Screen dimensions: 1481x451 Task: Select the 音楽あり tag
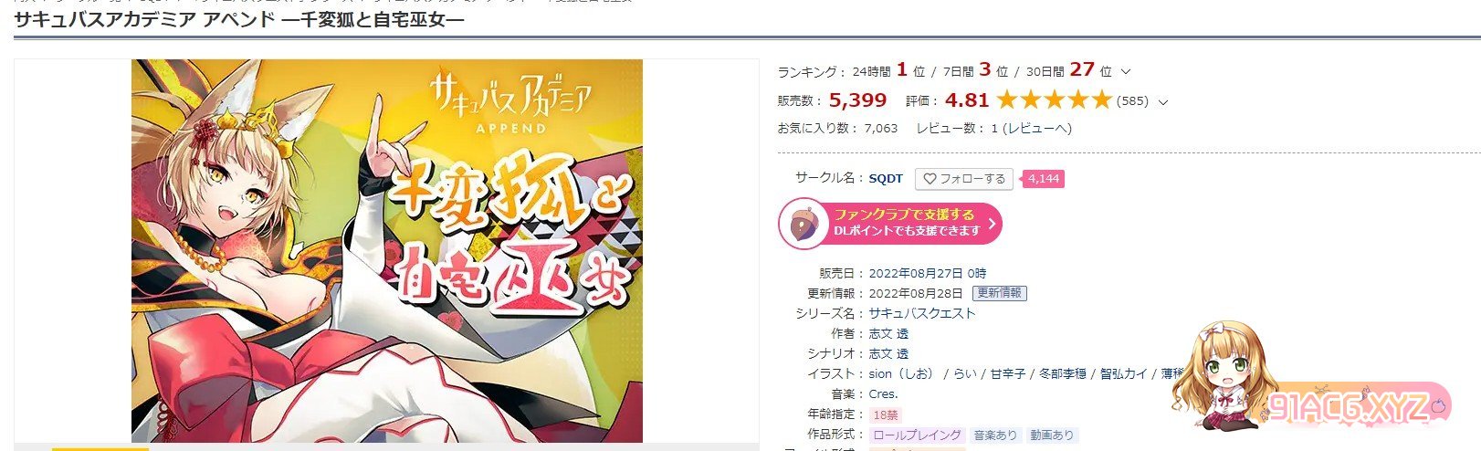[995, 435]
